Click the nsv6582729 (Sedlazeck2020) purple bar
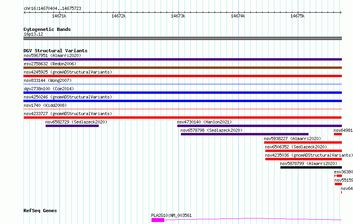The width and height of the screenshot is (353, 224). [x=72, y=126]
